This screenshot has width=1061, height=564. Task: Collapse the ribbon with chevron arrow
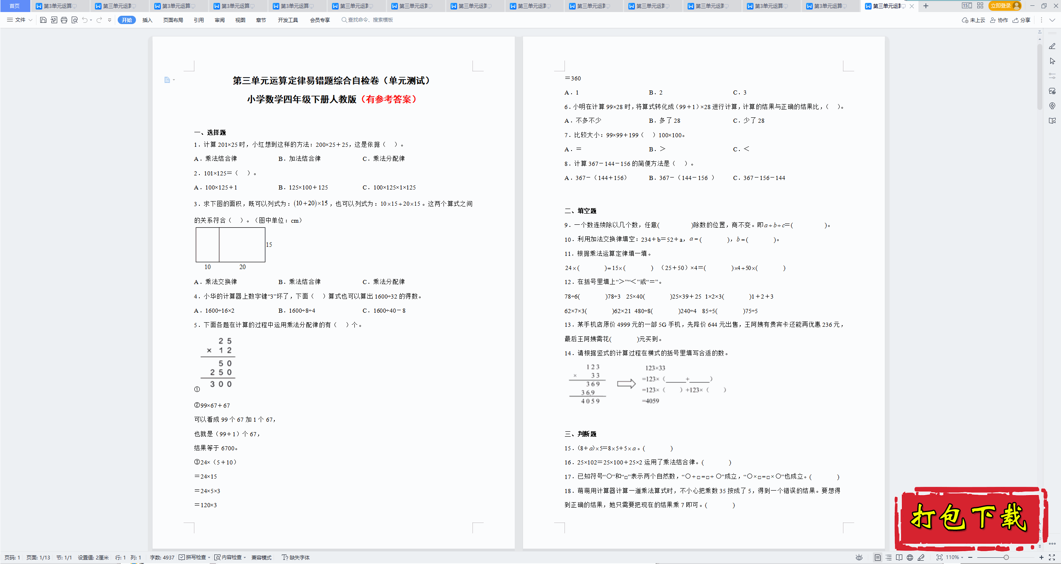[x=1052, y=20]
